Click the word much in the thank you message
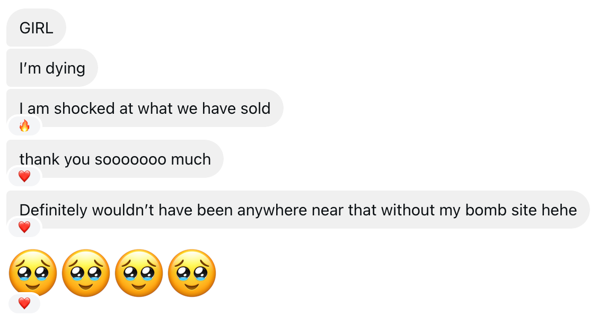This screenshot has width=599, height=326. (191, 159)
